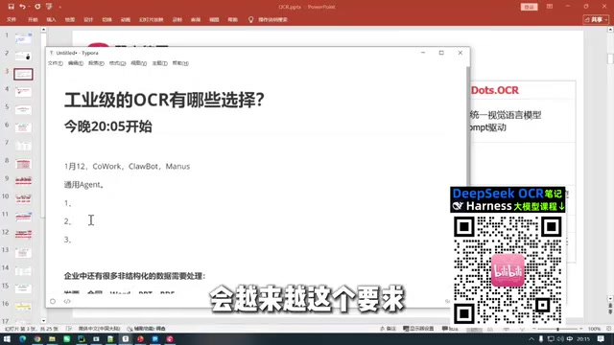The image size is (614, 345).
Task: Save the presentation from PowerPoint quick access toolbar
Action: tap(11, 7)
